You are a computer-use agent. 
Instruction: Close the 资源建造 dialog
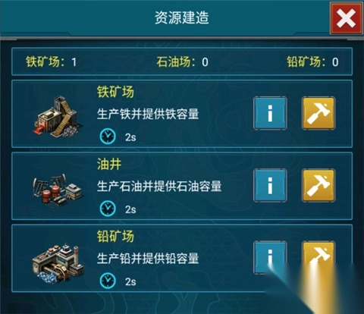(347, 18)
